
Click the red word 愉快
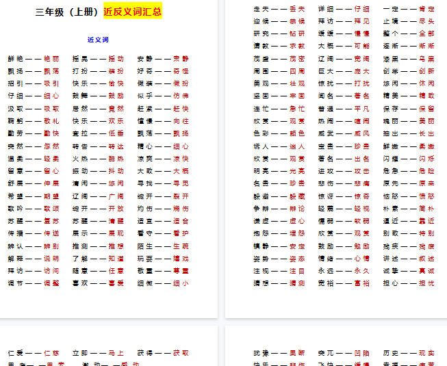pyautogui.click(x=116, y=83)
